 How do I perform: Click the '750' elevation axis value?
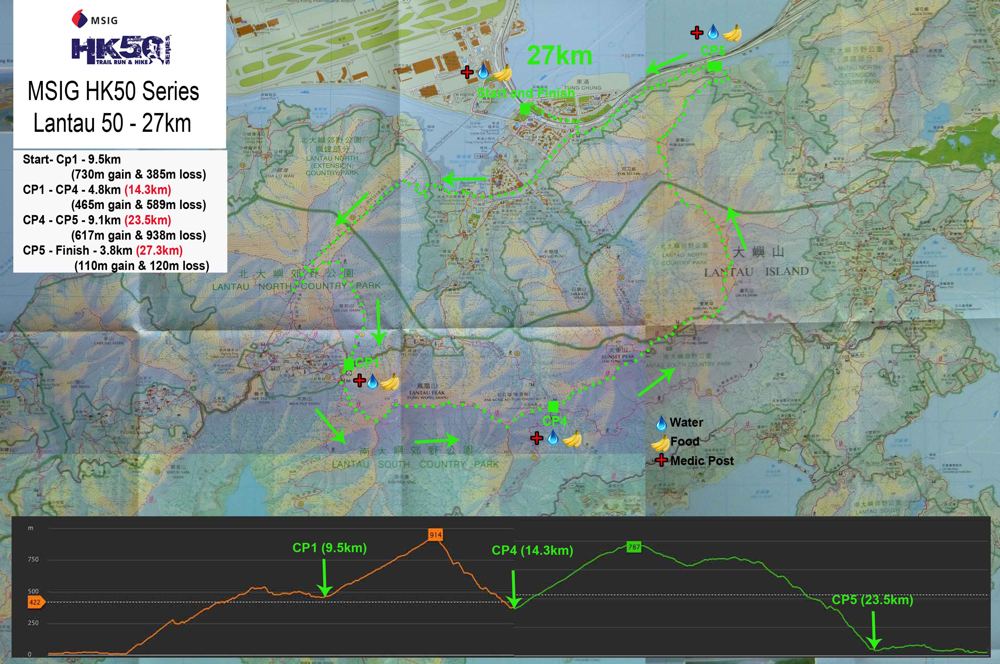point(33,559)
